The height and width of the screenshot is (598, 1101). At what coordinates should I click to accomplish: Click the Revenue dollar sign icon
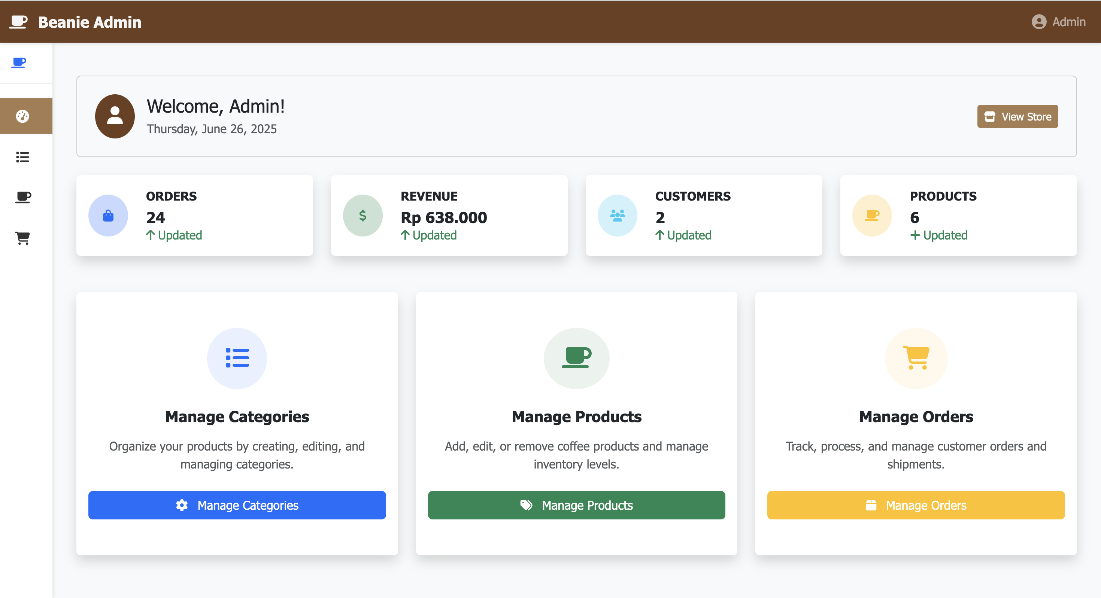coord(363,216)
